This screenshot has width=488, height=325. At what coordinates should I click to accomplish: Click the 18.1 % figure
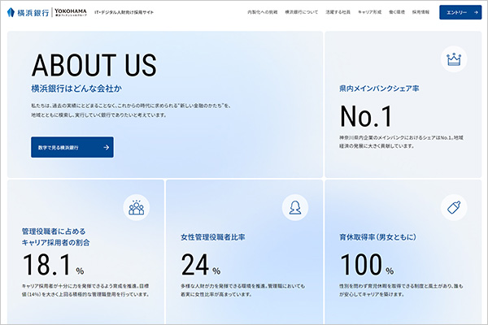tap(53, 265)
